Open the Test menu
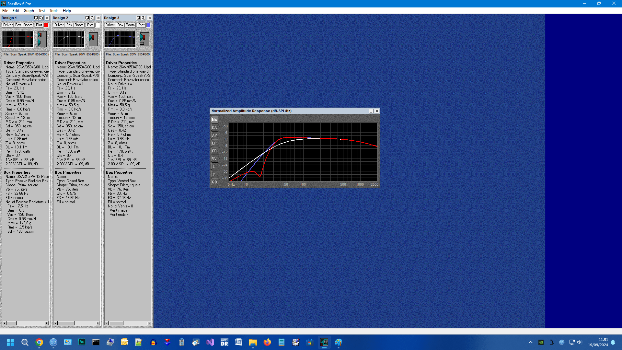Screen dimensions: 622x350 pyautogui.click(x=42, y=11)
